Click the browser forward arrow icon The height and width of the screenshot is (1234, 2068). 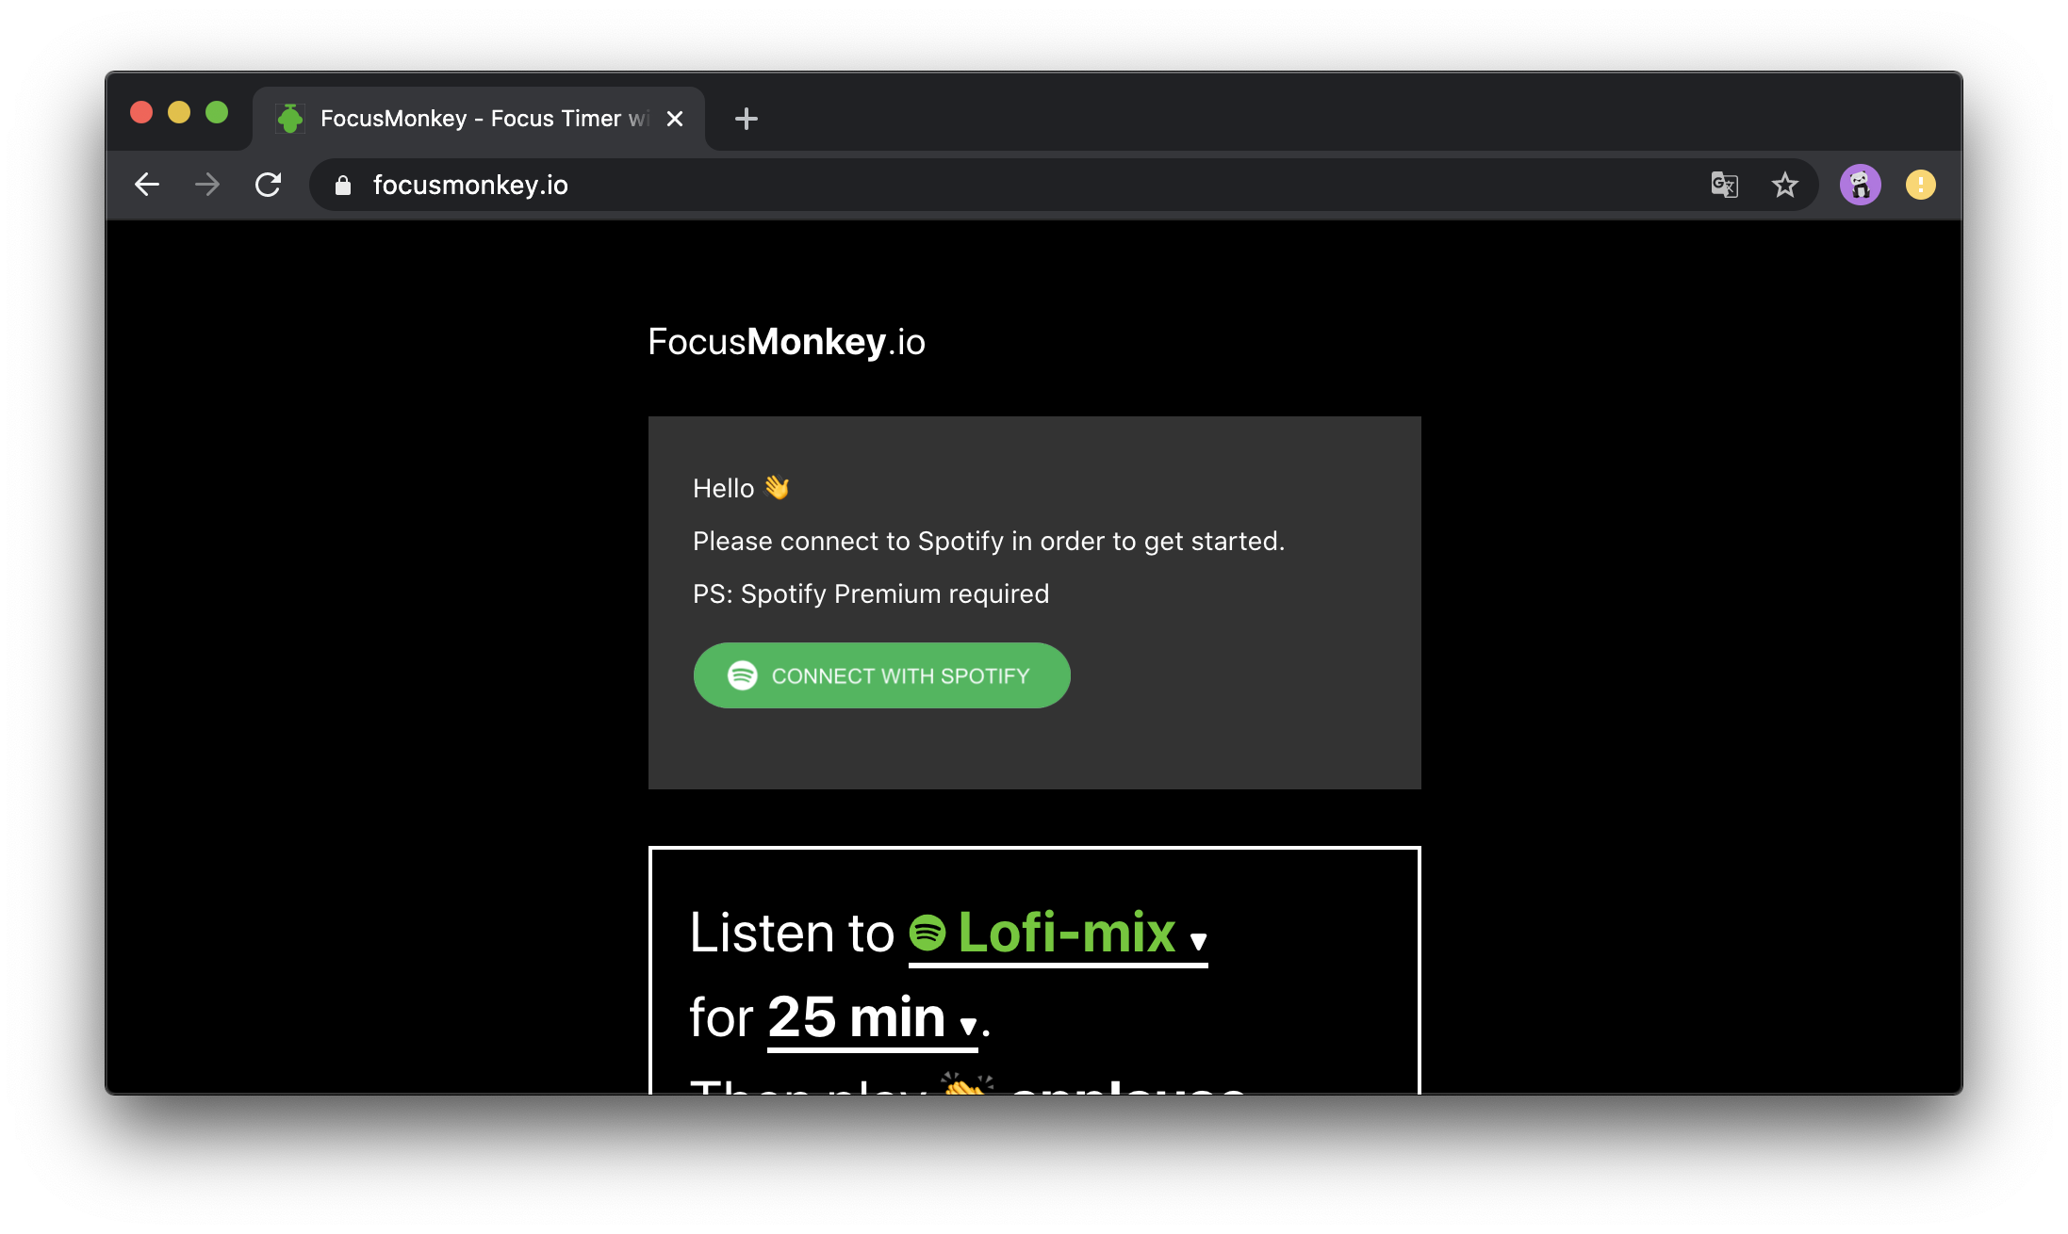[x=206, y=185]
